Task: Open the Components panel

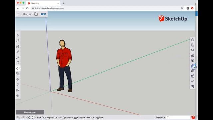Action: pyautogui.click(x=193, y=55)
